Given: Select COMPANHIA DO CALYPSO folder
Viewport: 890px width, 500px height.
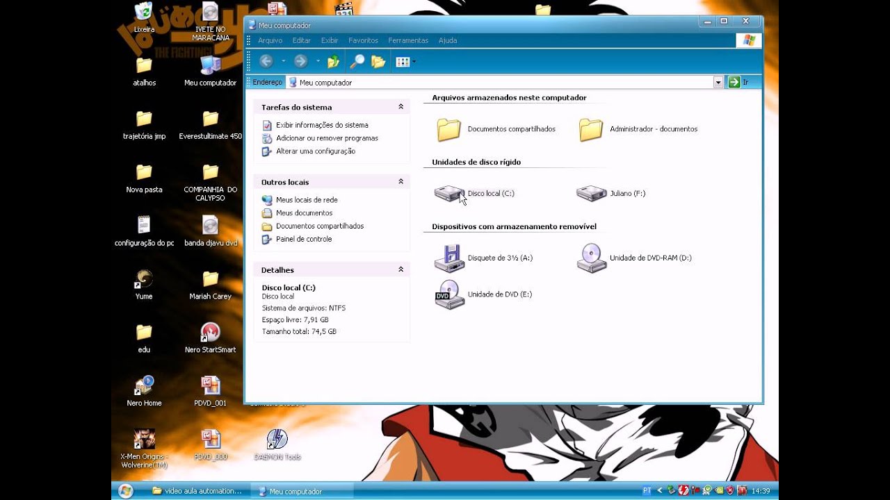Looking at the screenshot, I should click(x=210, y=183).
